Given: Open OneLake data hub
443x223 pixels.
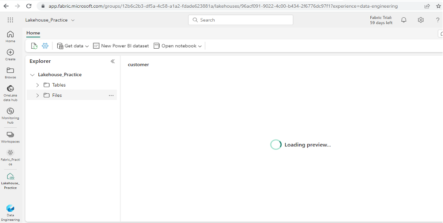Looking at the screenshot, I should coord(10,93).
